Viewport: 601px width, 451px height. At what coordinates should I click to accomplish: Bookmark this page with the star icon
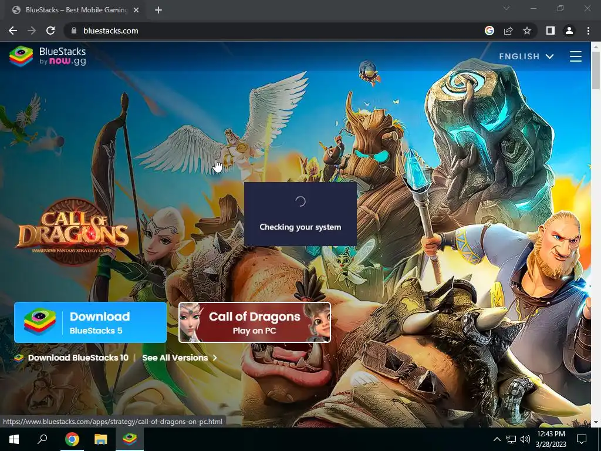[527, 31]
